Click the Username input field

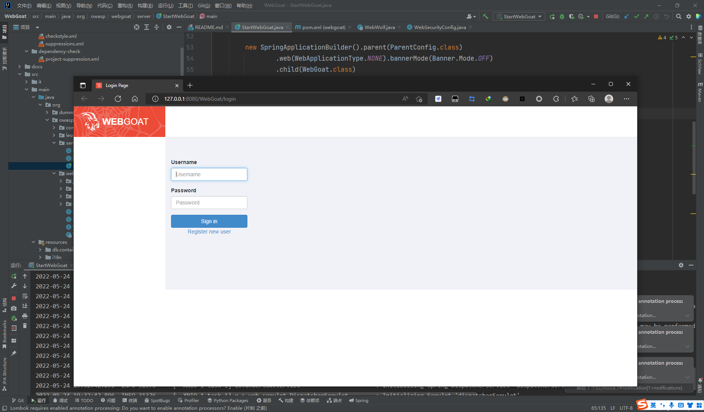(209, 174)
